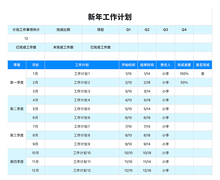
Task: Click the 月份 column header
Action: 35,65
